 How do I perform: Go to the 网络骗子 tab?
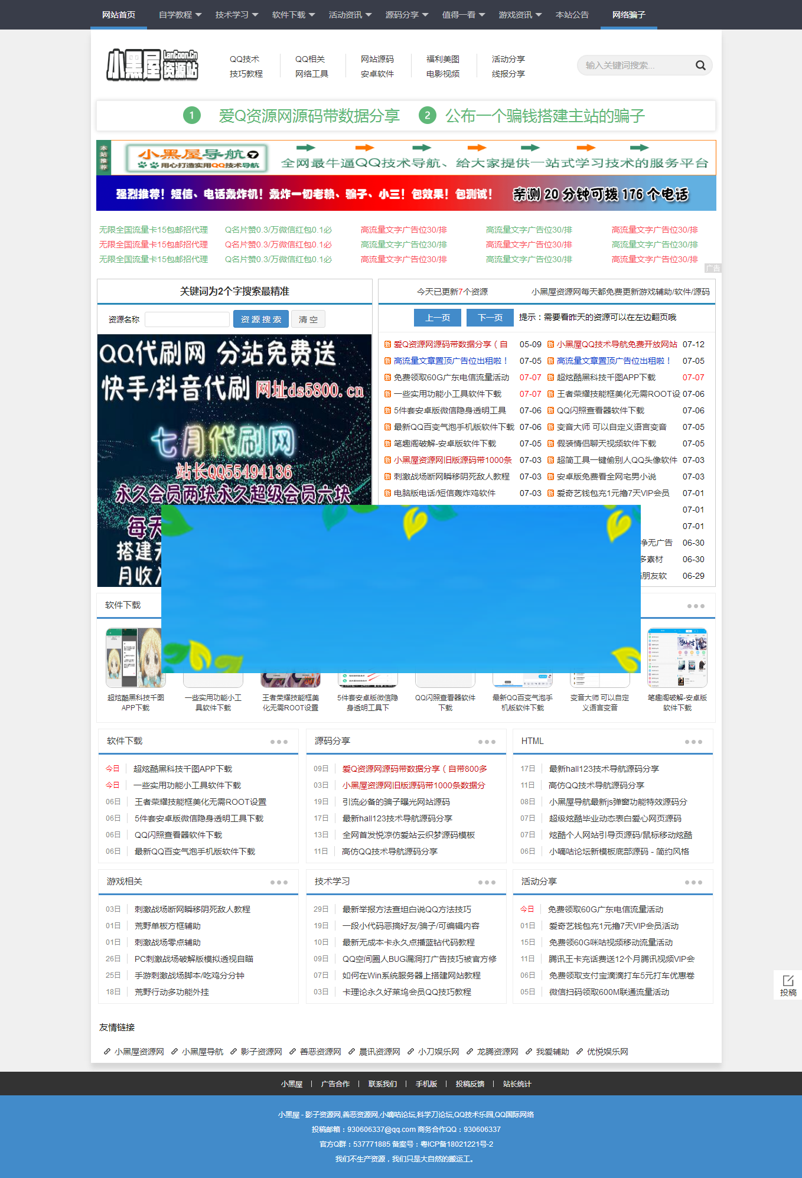pos(628,15)
